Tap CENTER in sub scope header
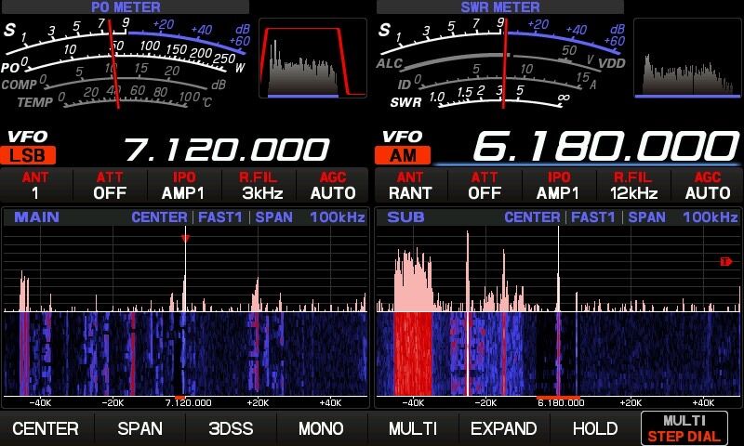 pos(532,217)
